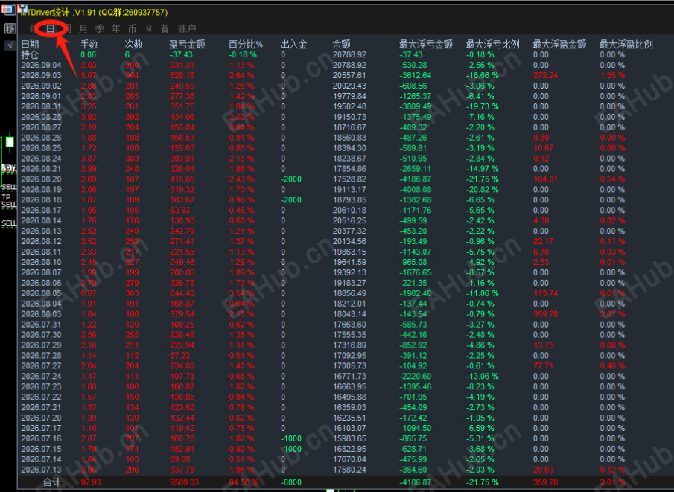The width and height of the screenshot is (674, 492).
Task: Select the M tab
Action: (x=149, y=29)
